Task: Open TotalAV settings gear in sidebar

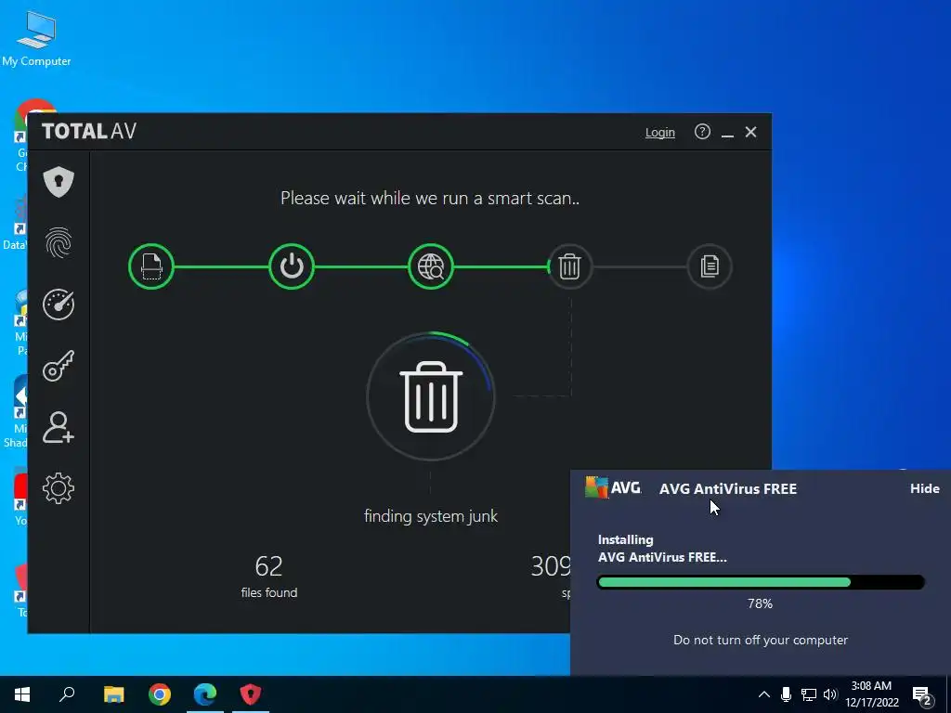Action: tap(59, 488)
